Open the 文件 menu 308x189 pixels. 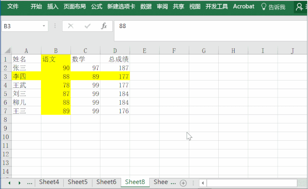[13, 6]
